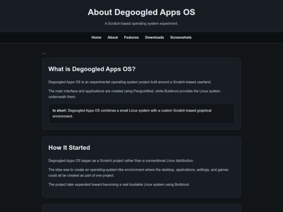Click the paragraph starting 'The idea was to create'
The height and width of the screenshot is (212, 283).
(138, 173)
